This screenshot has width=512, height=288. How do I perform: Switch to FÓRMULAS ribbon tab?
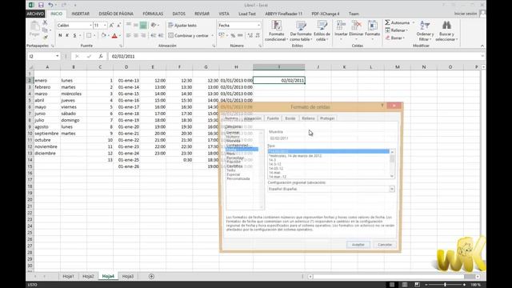pos(153,14)
